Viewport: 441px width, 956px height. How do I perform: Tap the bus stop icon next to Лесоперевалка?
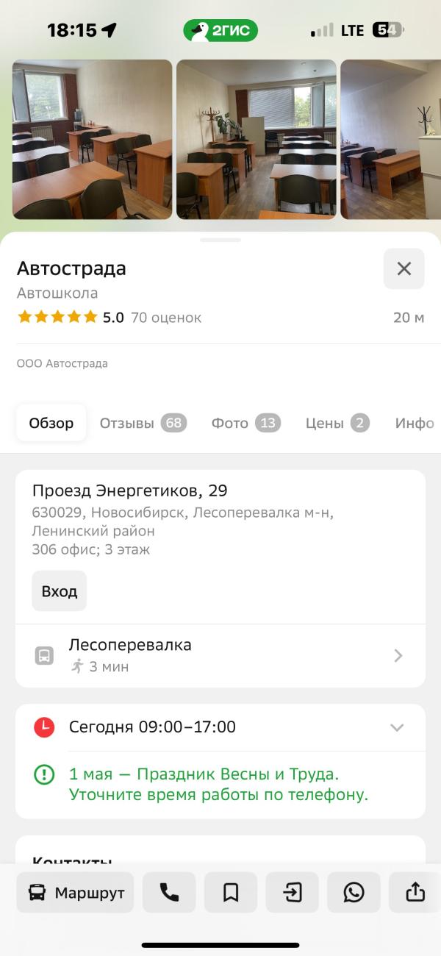(44, 654)
